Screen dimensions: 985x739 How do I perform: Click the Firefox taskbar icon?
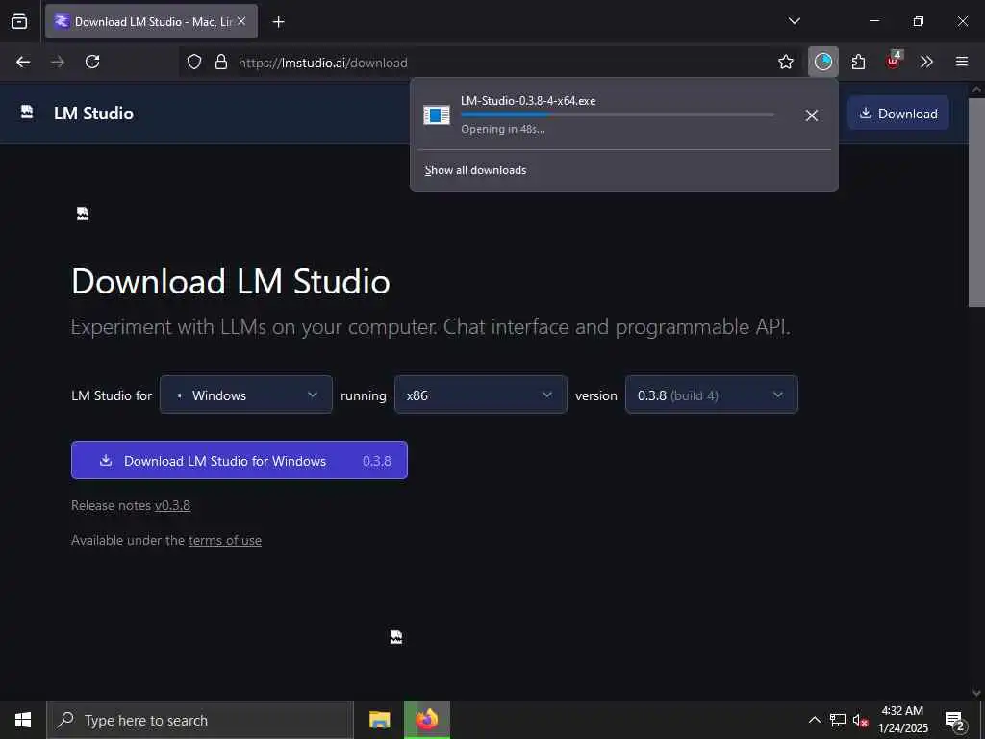[426, 720]
